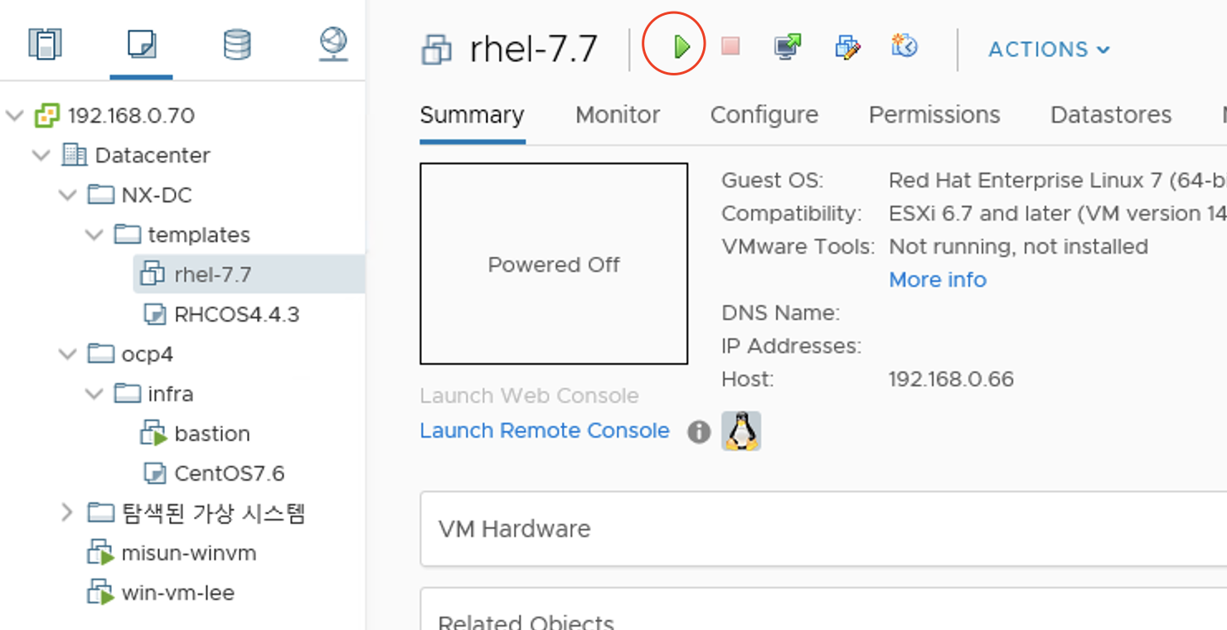
Task: Open the Summary tab
Action: coord(472,114)
